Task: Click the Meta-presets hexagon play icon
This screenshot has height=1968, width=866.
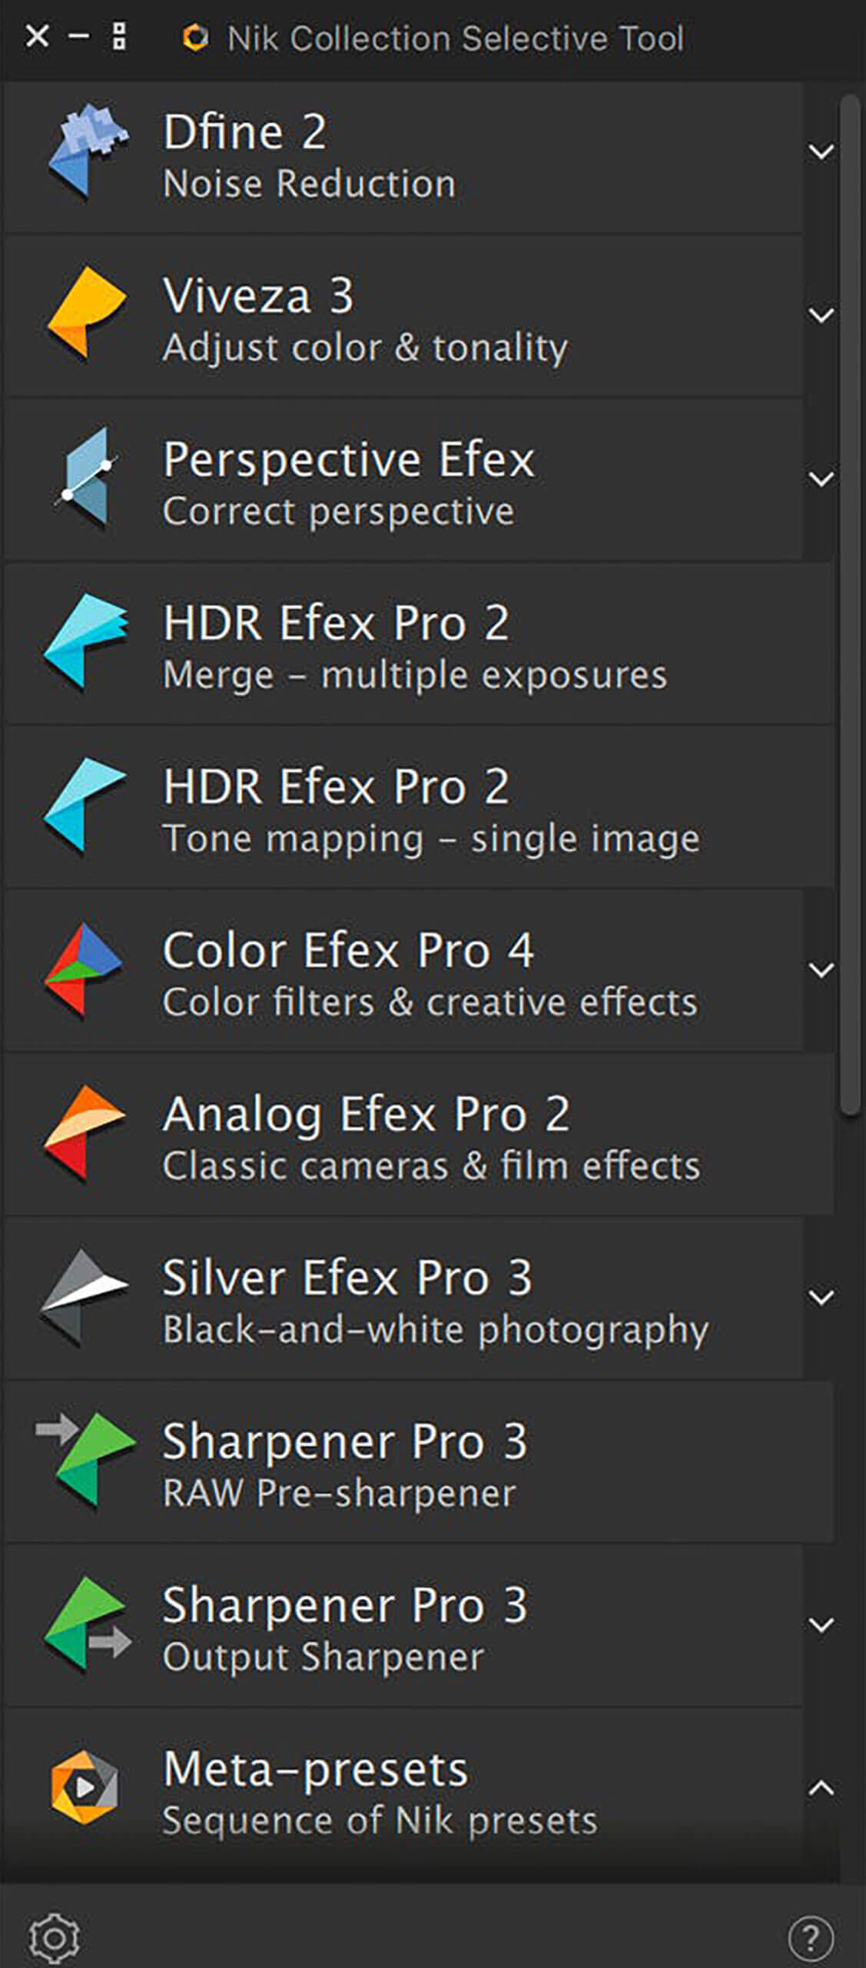Action: (x=85, y=1788)
